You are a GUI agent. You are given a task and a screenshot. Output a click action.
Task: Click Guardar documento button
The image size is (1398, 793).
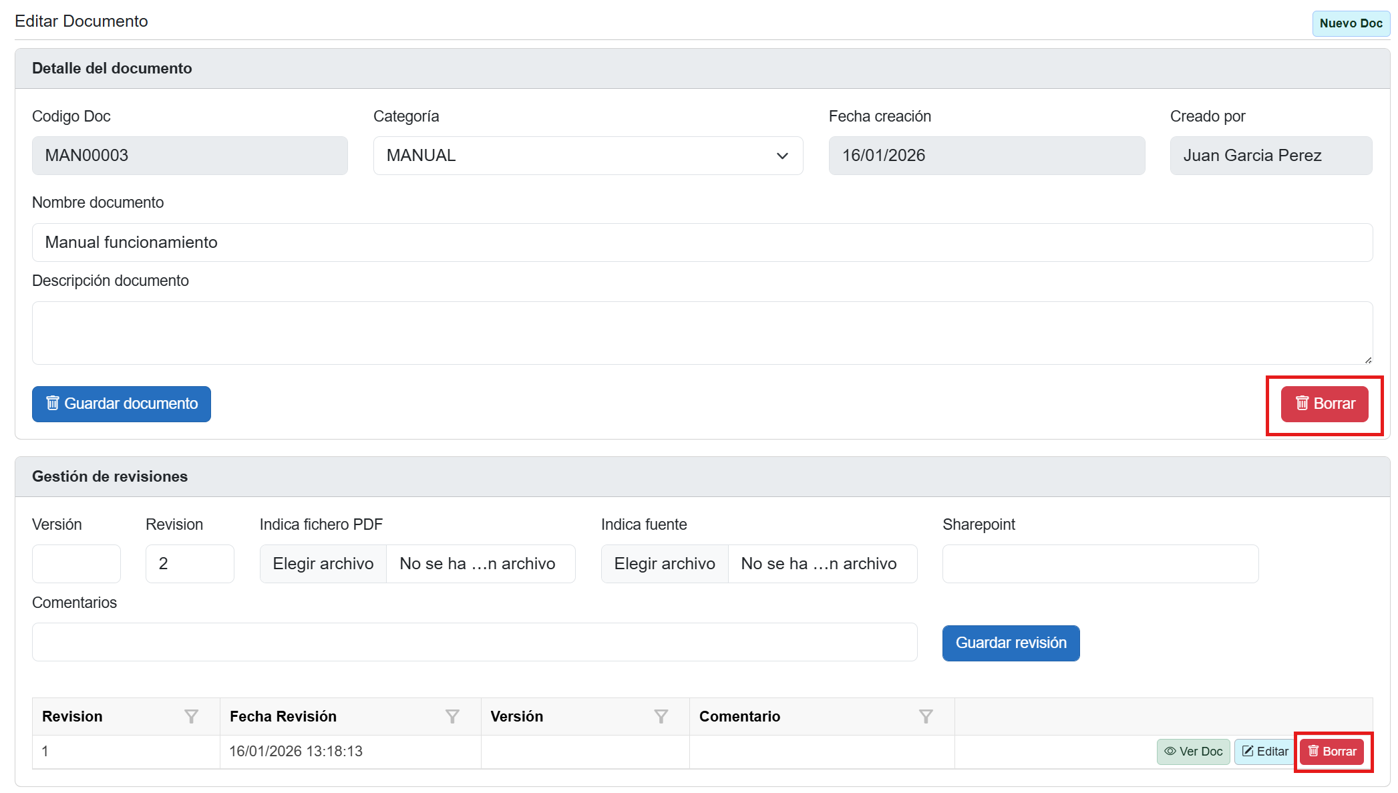[x=122, y=404]
